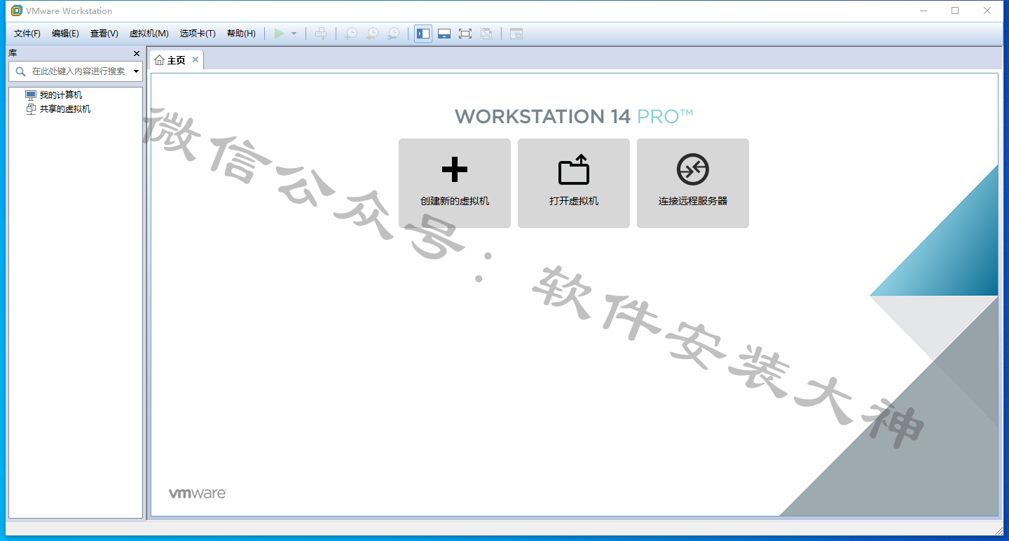Toggle the library sidebar view icon
The width and height of the screenshot is (1009, 541).
(423, 34)
